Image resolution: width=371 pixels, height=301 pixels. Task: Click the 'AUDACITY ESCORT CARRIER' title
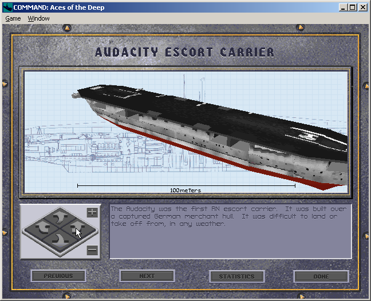(184, 52)
